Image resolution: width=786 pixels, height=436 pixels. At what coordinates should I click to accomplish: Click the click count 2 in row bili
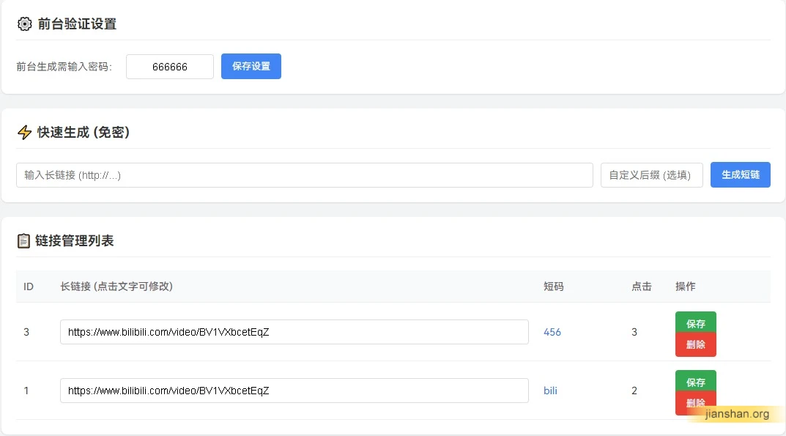[634, 391]
